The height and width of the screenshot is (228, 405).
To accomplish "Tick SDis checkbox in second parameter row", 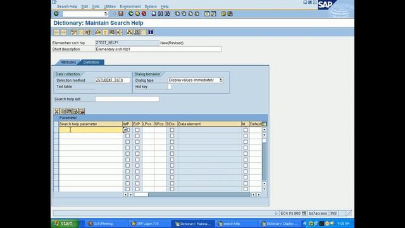I will [172, 136].
